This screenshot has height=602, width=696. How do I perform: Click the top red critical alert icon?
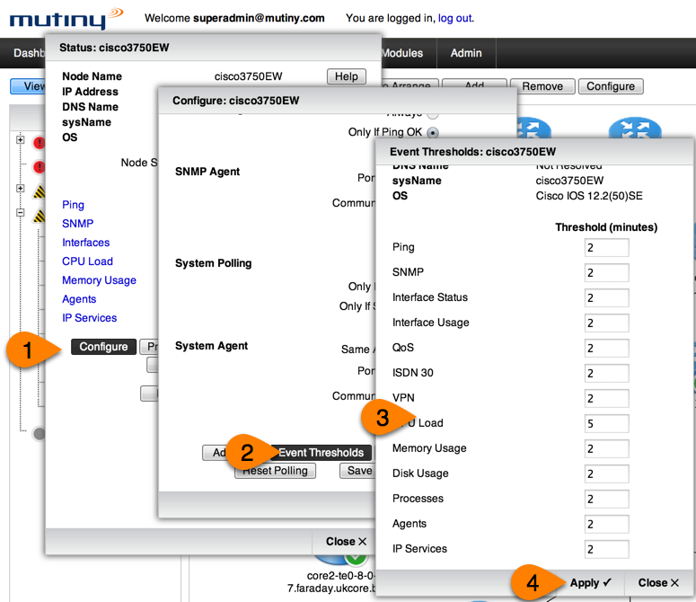tap(39, 143)
